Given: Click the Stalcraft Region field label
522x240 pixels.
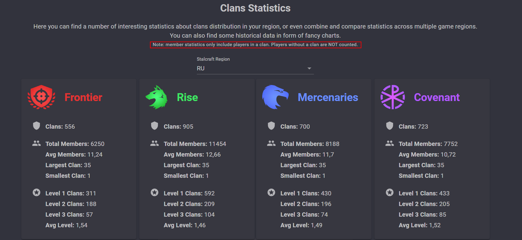Looking at the screenshot, I should tap(213, 59).
